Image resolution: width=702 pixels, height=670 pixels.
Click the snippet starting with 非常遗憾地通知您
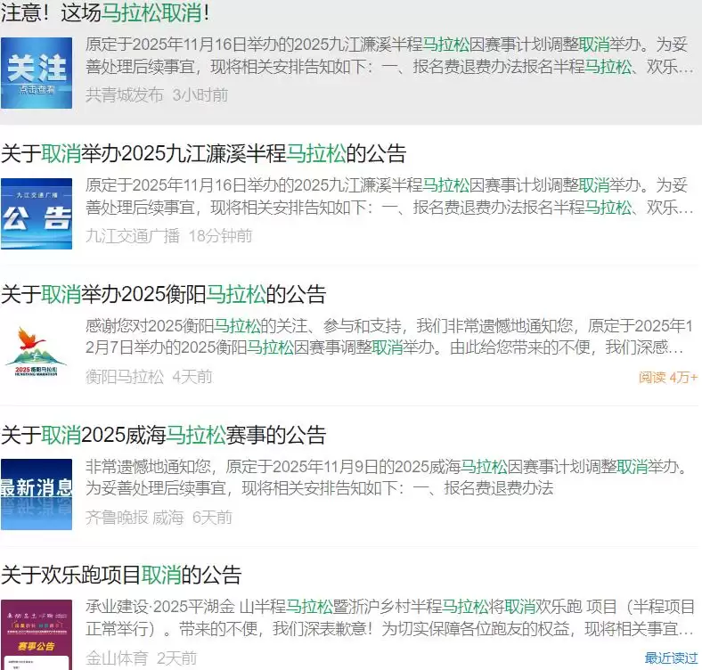coord(389,477)
